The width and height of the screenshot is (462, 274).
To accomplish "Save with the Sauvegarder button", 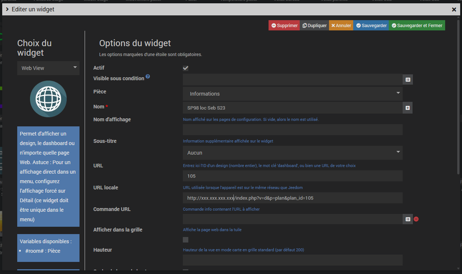I will coord(371,26).
